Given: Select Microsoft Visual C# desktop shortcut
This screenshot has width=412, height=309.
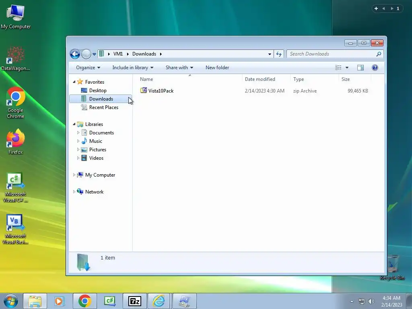Looking at the screenshot, I should [16, 187].
